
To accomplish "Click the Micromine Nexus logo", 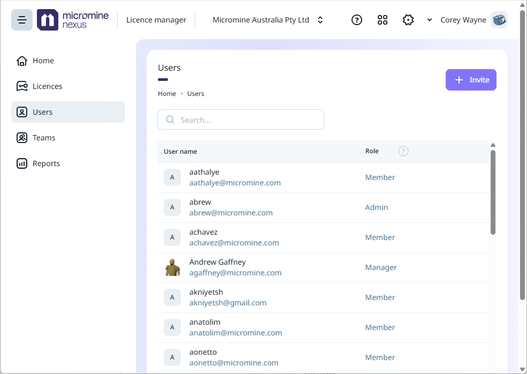I will 73,20.
